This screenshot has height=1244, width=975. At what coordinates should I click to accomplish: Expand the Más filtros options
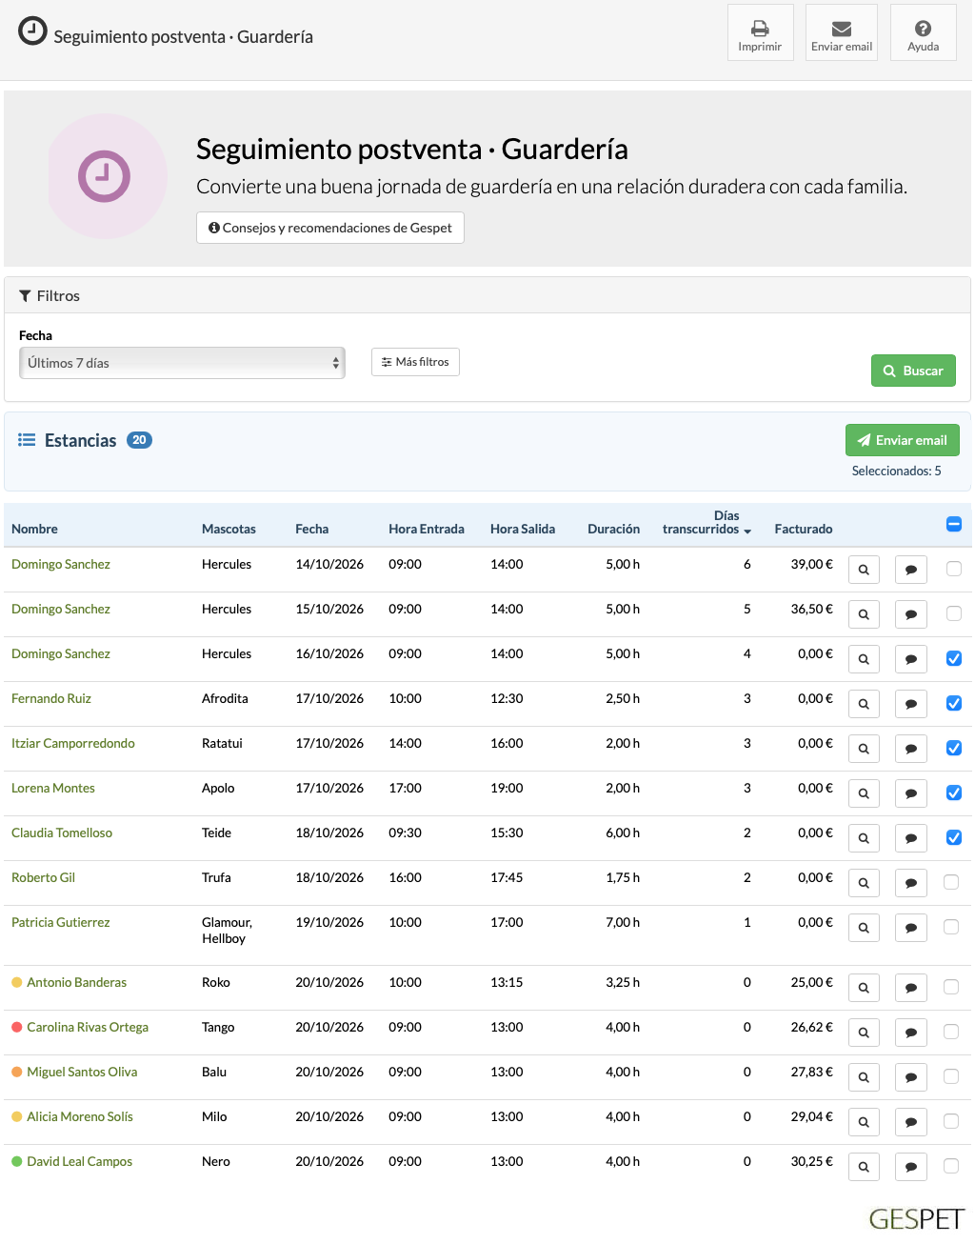[415, 362]
